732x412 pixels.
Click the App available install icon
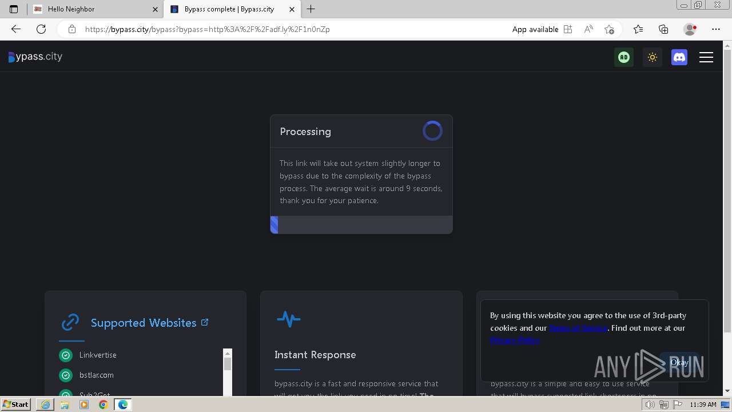pyautogui.click(x=567, y=29)
